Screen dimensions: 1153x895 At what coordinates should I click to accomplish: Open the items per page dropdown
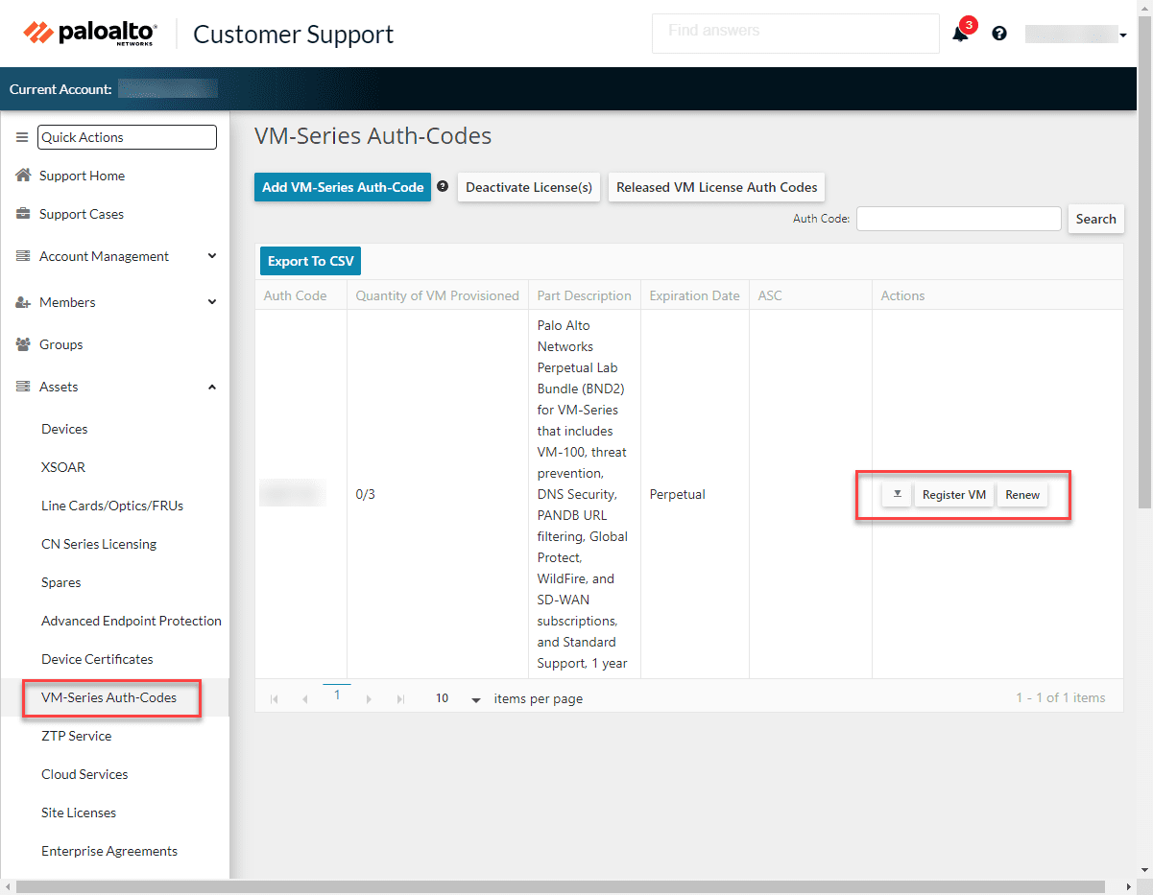pos(475,699)
